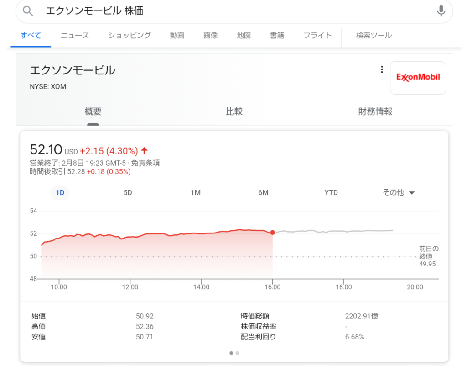467x366 pixels.
Task: Switch to the 動画 tab
Action: click(x=177, y=35)
